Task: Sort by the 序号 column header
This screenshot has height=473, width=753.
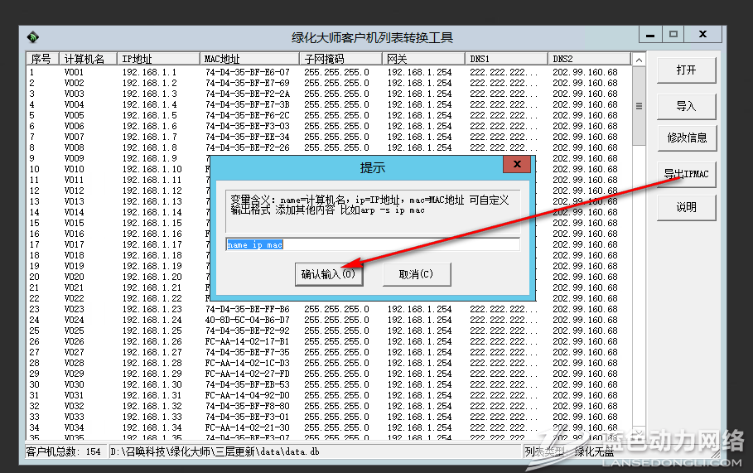Action: coord(42,59)
